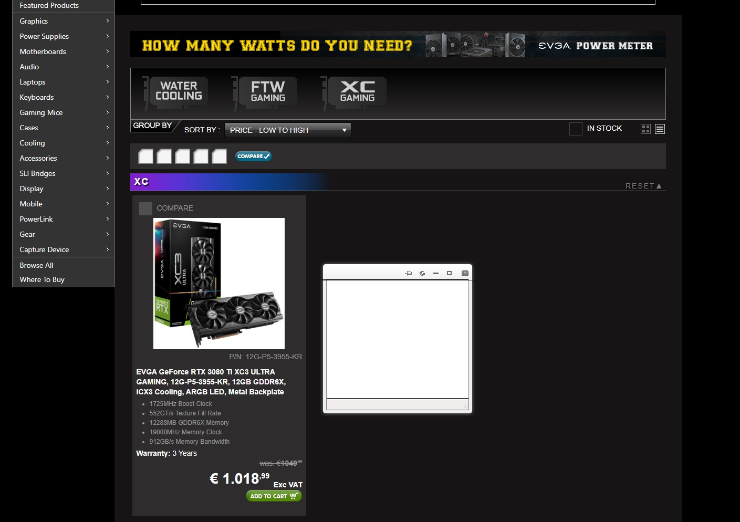This screenshot has height=522, width=740.
Task: Click inside the popup window's white content area
Action: point(398,339)
